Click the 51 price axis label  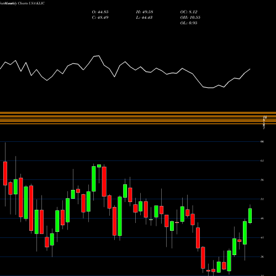(x=262, y=199)
